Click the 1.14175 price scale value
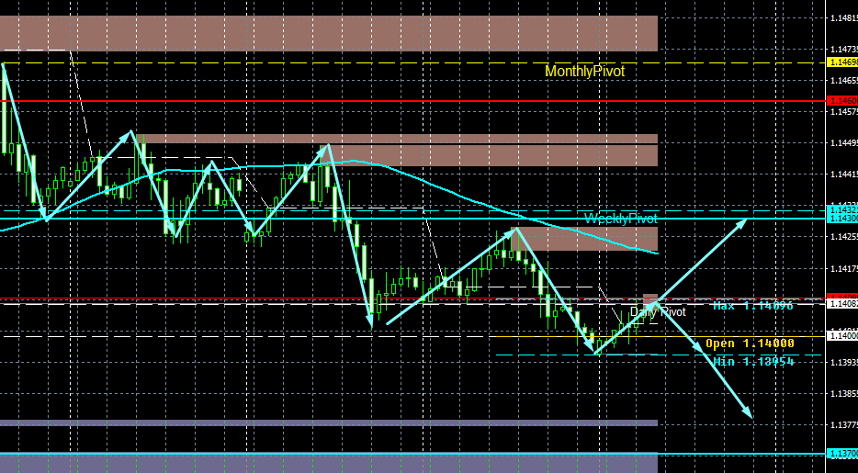858x473 pixels. coord(843,268)
